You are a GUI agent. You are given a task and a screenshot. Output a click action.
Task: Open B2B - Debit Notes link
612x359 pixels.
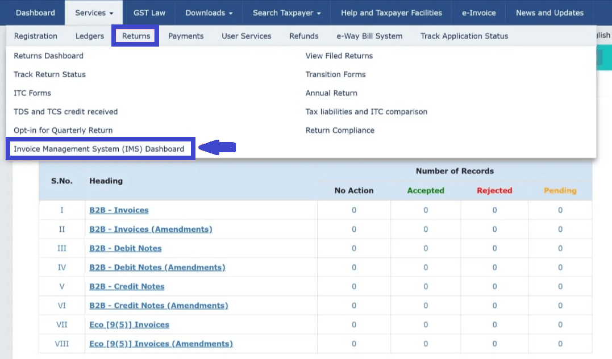point(125,248)
